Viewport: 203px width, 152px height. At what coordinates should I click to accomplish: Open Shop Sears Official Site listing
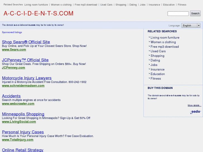(26, 42)
